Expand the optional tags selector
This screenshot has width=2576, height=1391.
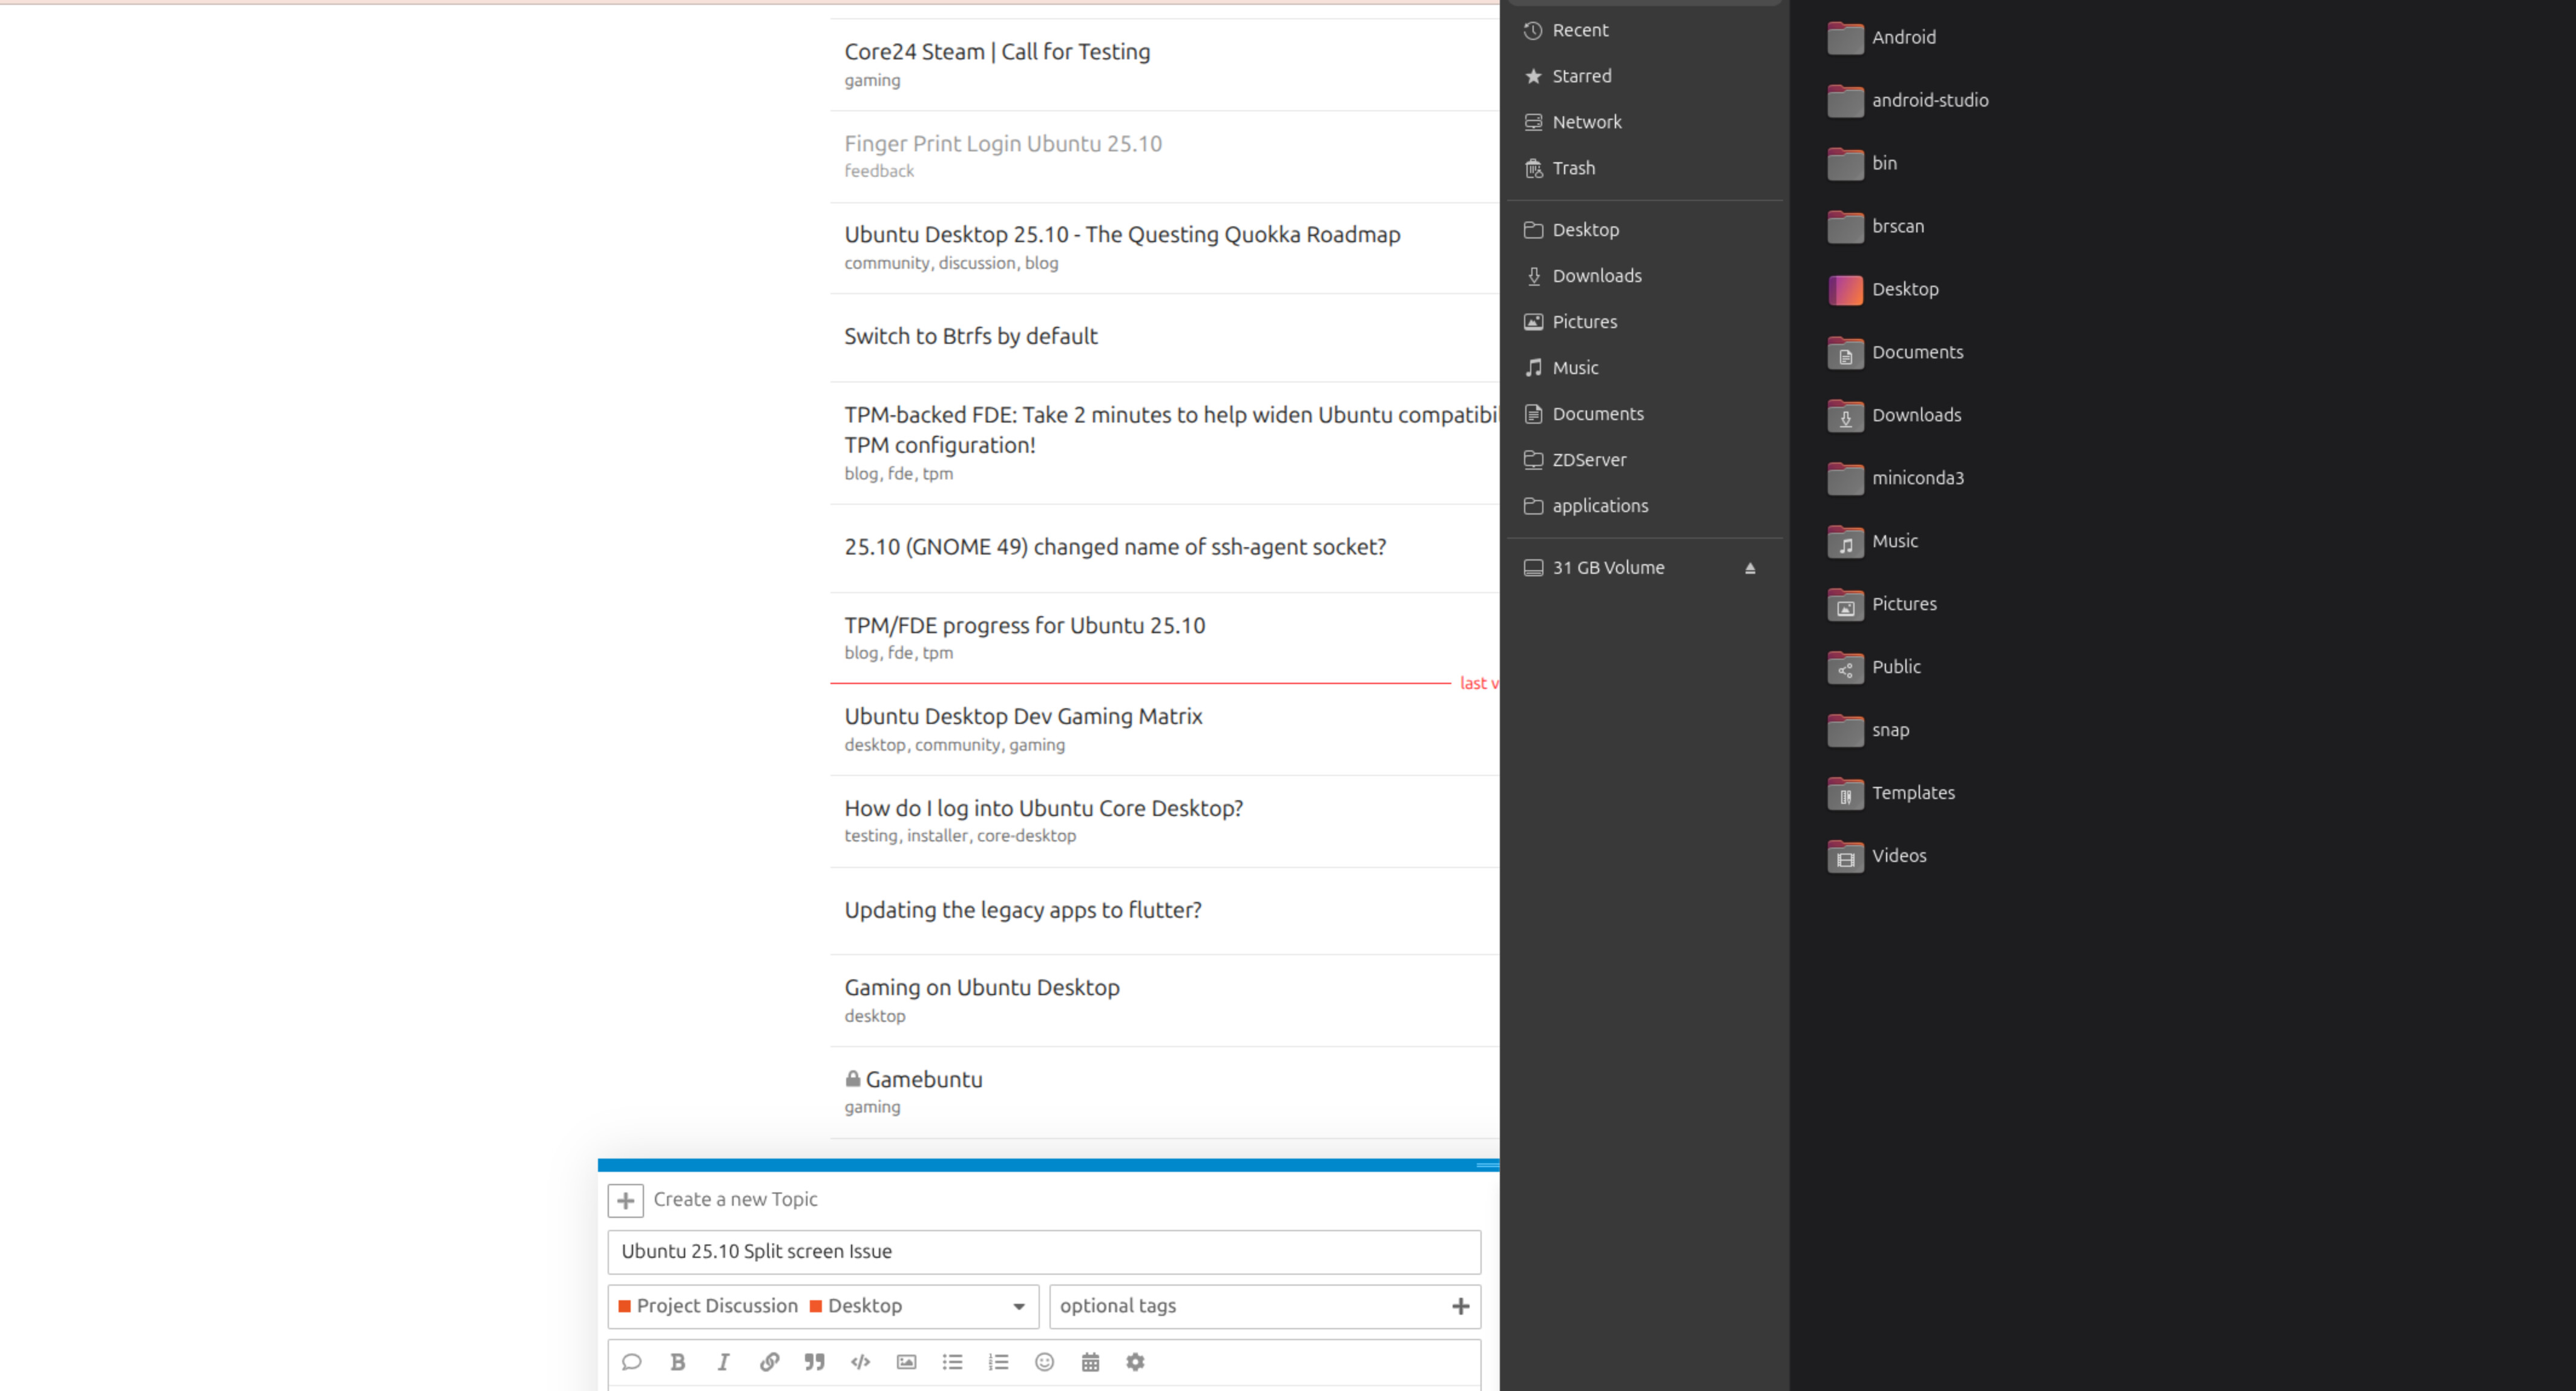[x=1264, y=1306]
